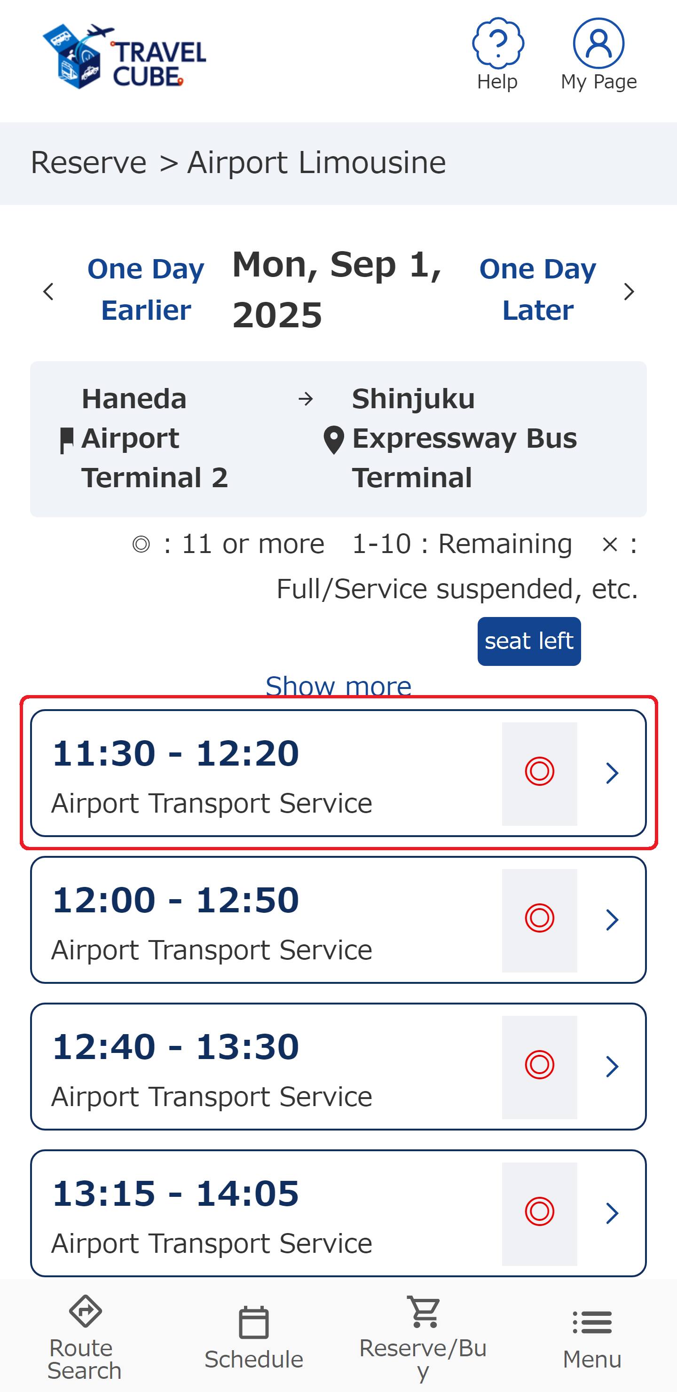The image size is (677, 1392).
Task: Open chevron for the 12:00 - 12:50 bus
Action: tap(612, 920)
